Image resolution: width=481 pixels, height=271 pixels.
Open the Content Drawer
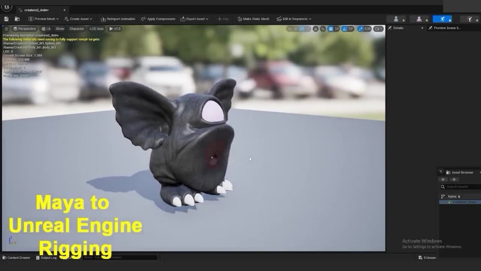pyautogui.click(x=16, y=258)
